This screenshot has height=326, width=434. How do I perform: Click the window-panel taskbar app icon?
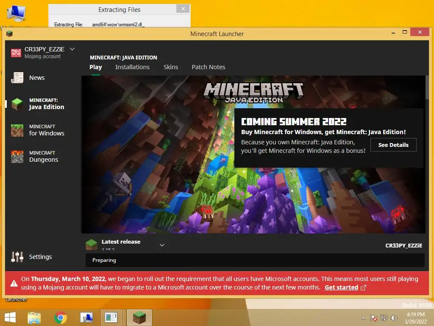(x=111, y=318)
